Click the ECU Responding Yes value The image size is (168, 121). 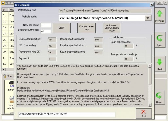(x=52, y=46)
